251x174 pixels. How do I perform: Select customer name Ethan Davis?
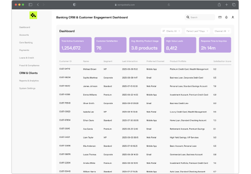click(x=89, y=120)
